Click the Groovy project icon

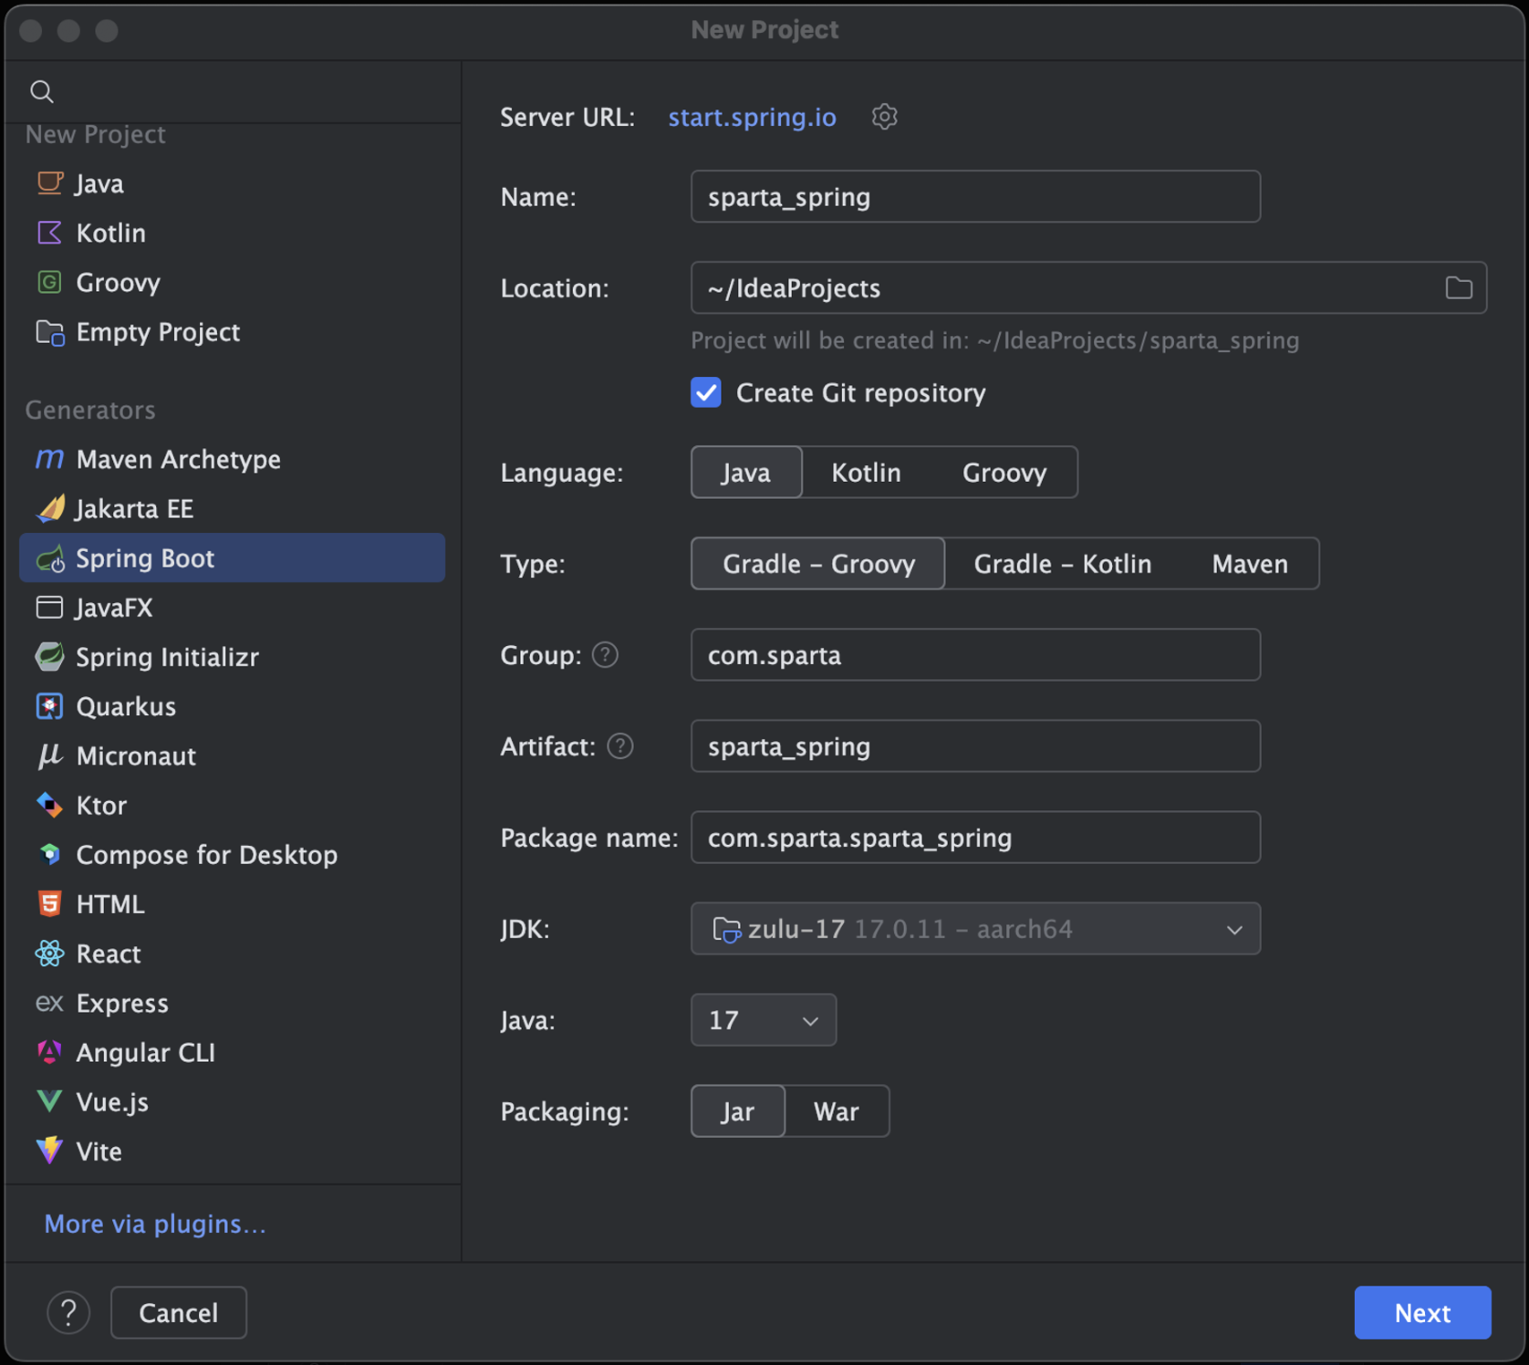coord(49,282)
